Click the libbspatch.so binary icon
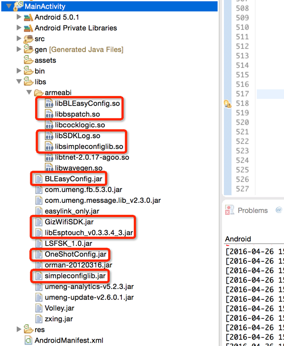This screenshot has width=284, height=346. pos(49,114)
